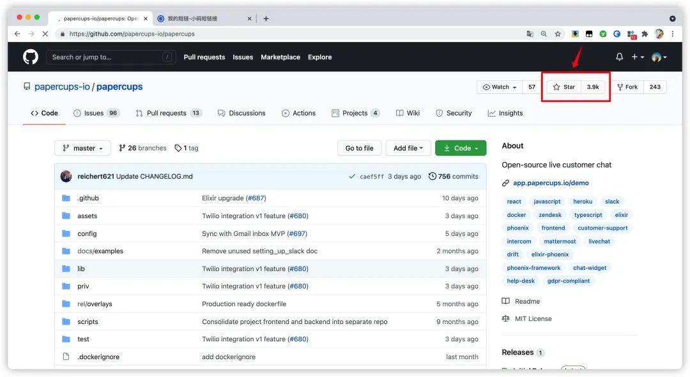Bookmark this page with the star icon
The height and width of the screenshot is (377, 690).
pos(558,34)
